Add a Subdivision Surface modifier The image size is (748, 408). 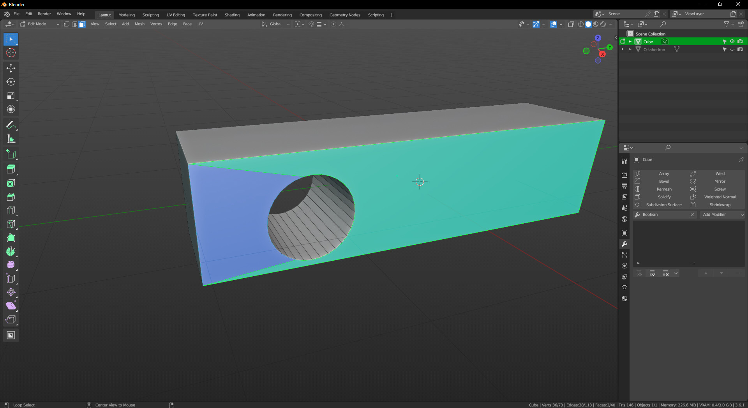click(664, 205)
